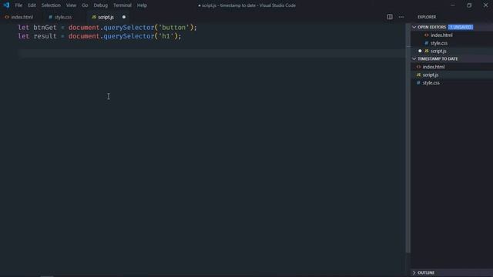
Task: Open the File menu
Action: (18, 5)
